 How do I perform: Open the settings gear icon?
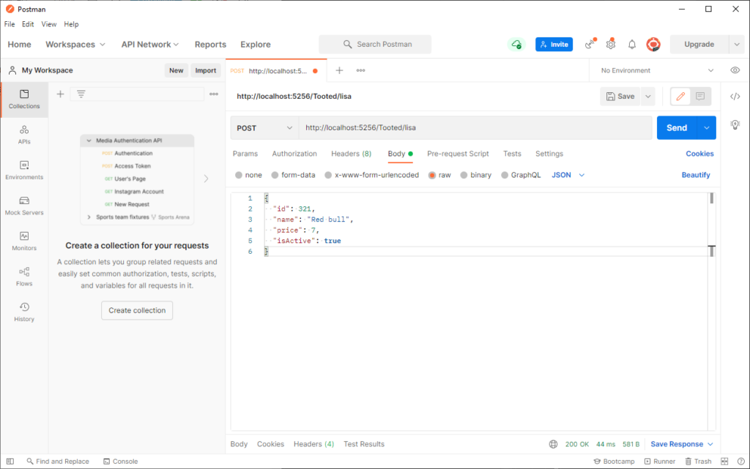611,44
